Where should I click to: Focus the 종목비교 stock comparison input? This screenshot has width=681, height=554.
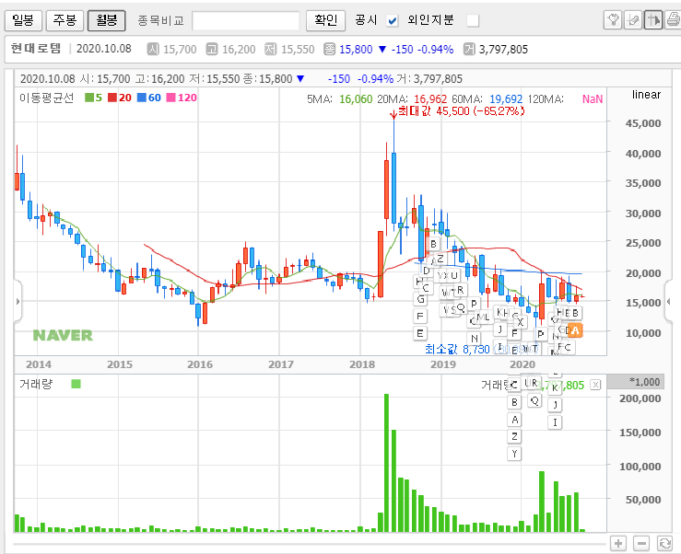click(246, 20)
